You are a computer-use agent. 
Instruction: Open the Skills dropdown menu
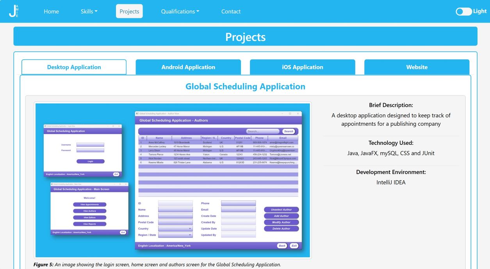[89, 11]
